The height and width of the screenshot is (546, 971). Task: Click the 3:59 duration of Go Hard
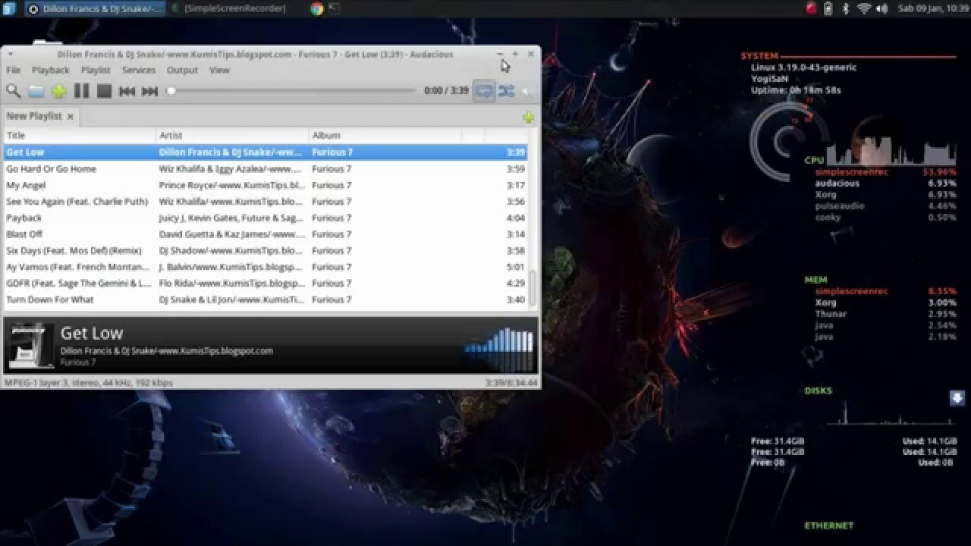tap(516, 169)
